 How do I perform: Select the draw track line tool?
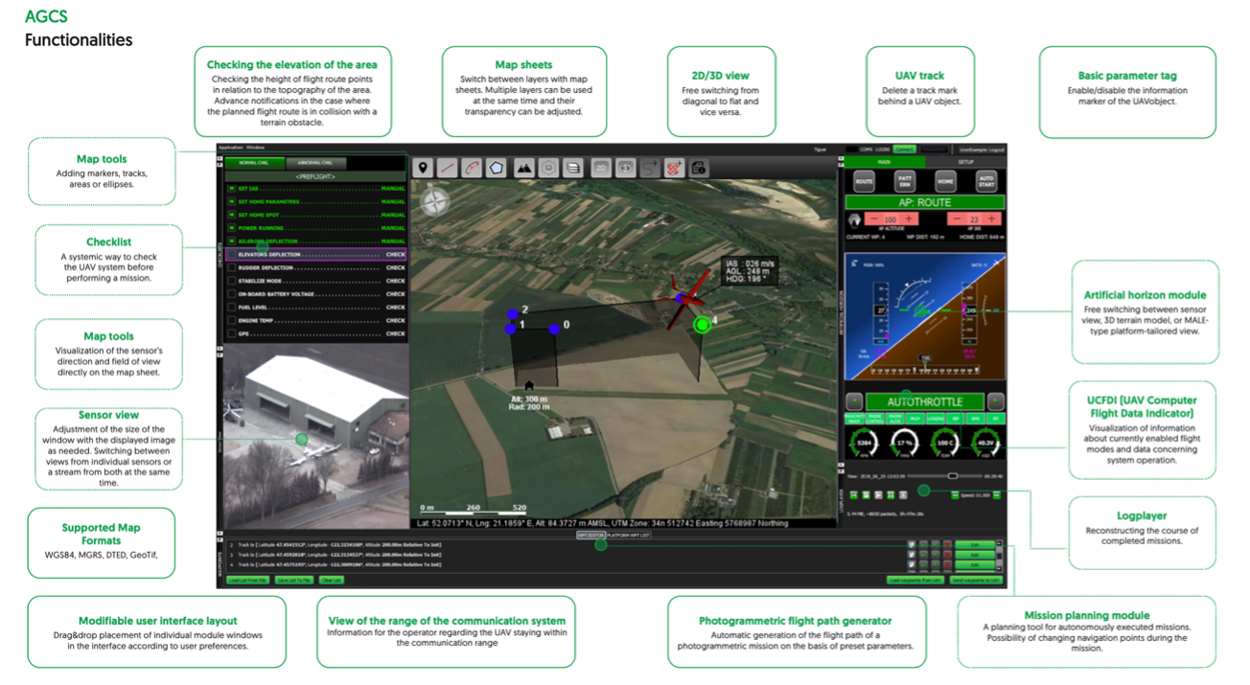(x=448, y=167)
